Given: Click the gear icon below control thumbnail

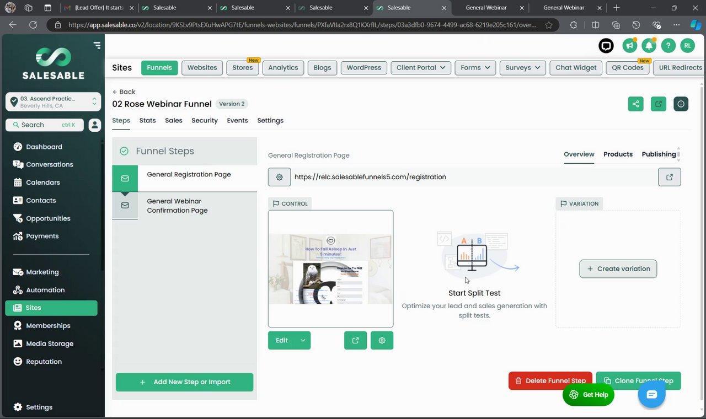Looking at the screenshot, I should click(382, 340).
